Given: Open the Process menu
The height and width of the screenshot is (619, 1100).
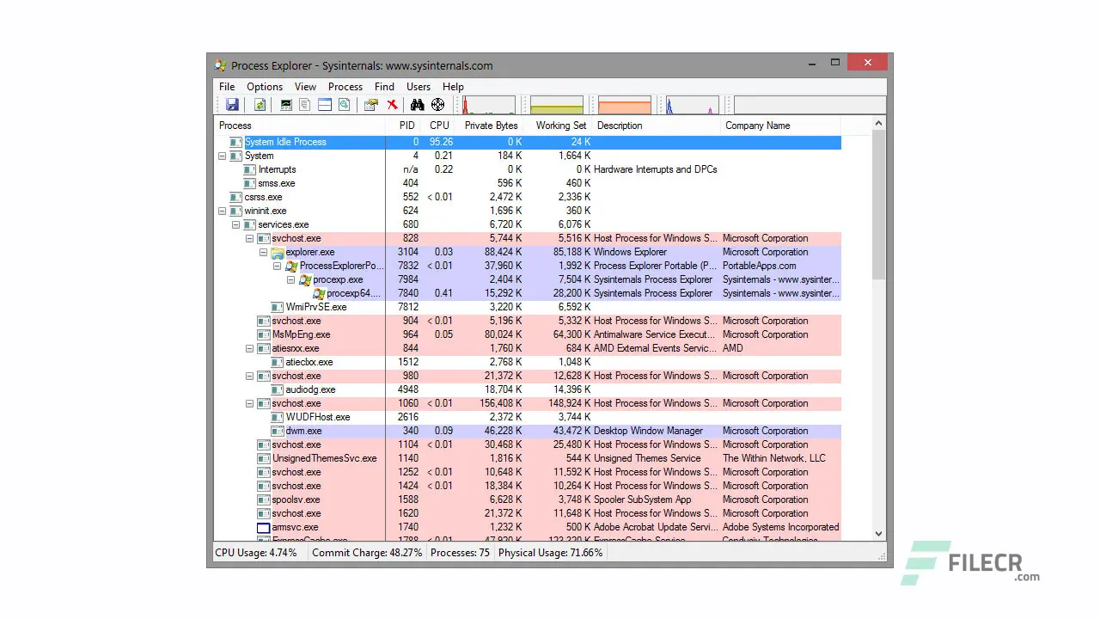Looking at the screenshot, I should (345, 87).
